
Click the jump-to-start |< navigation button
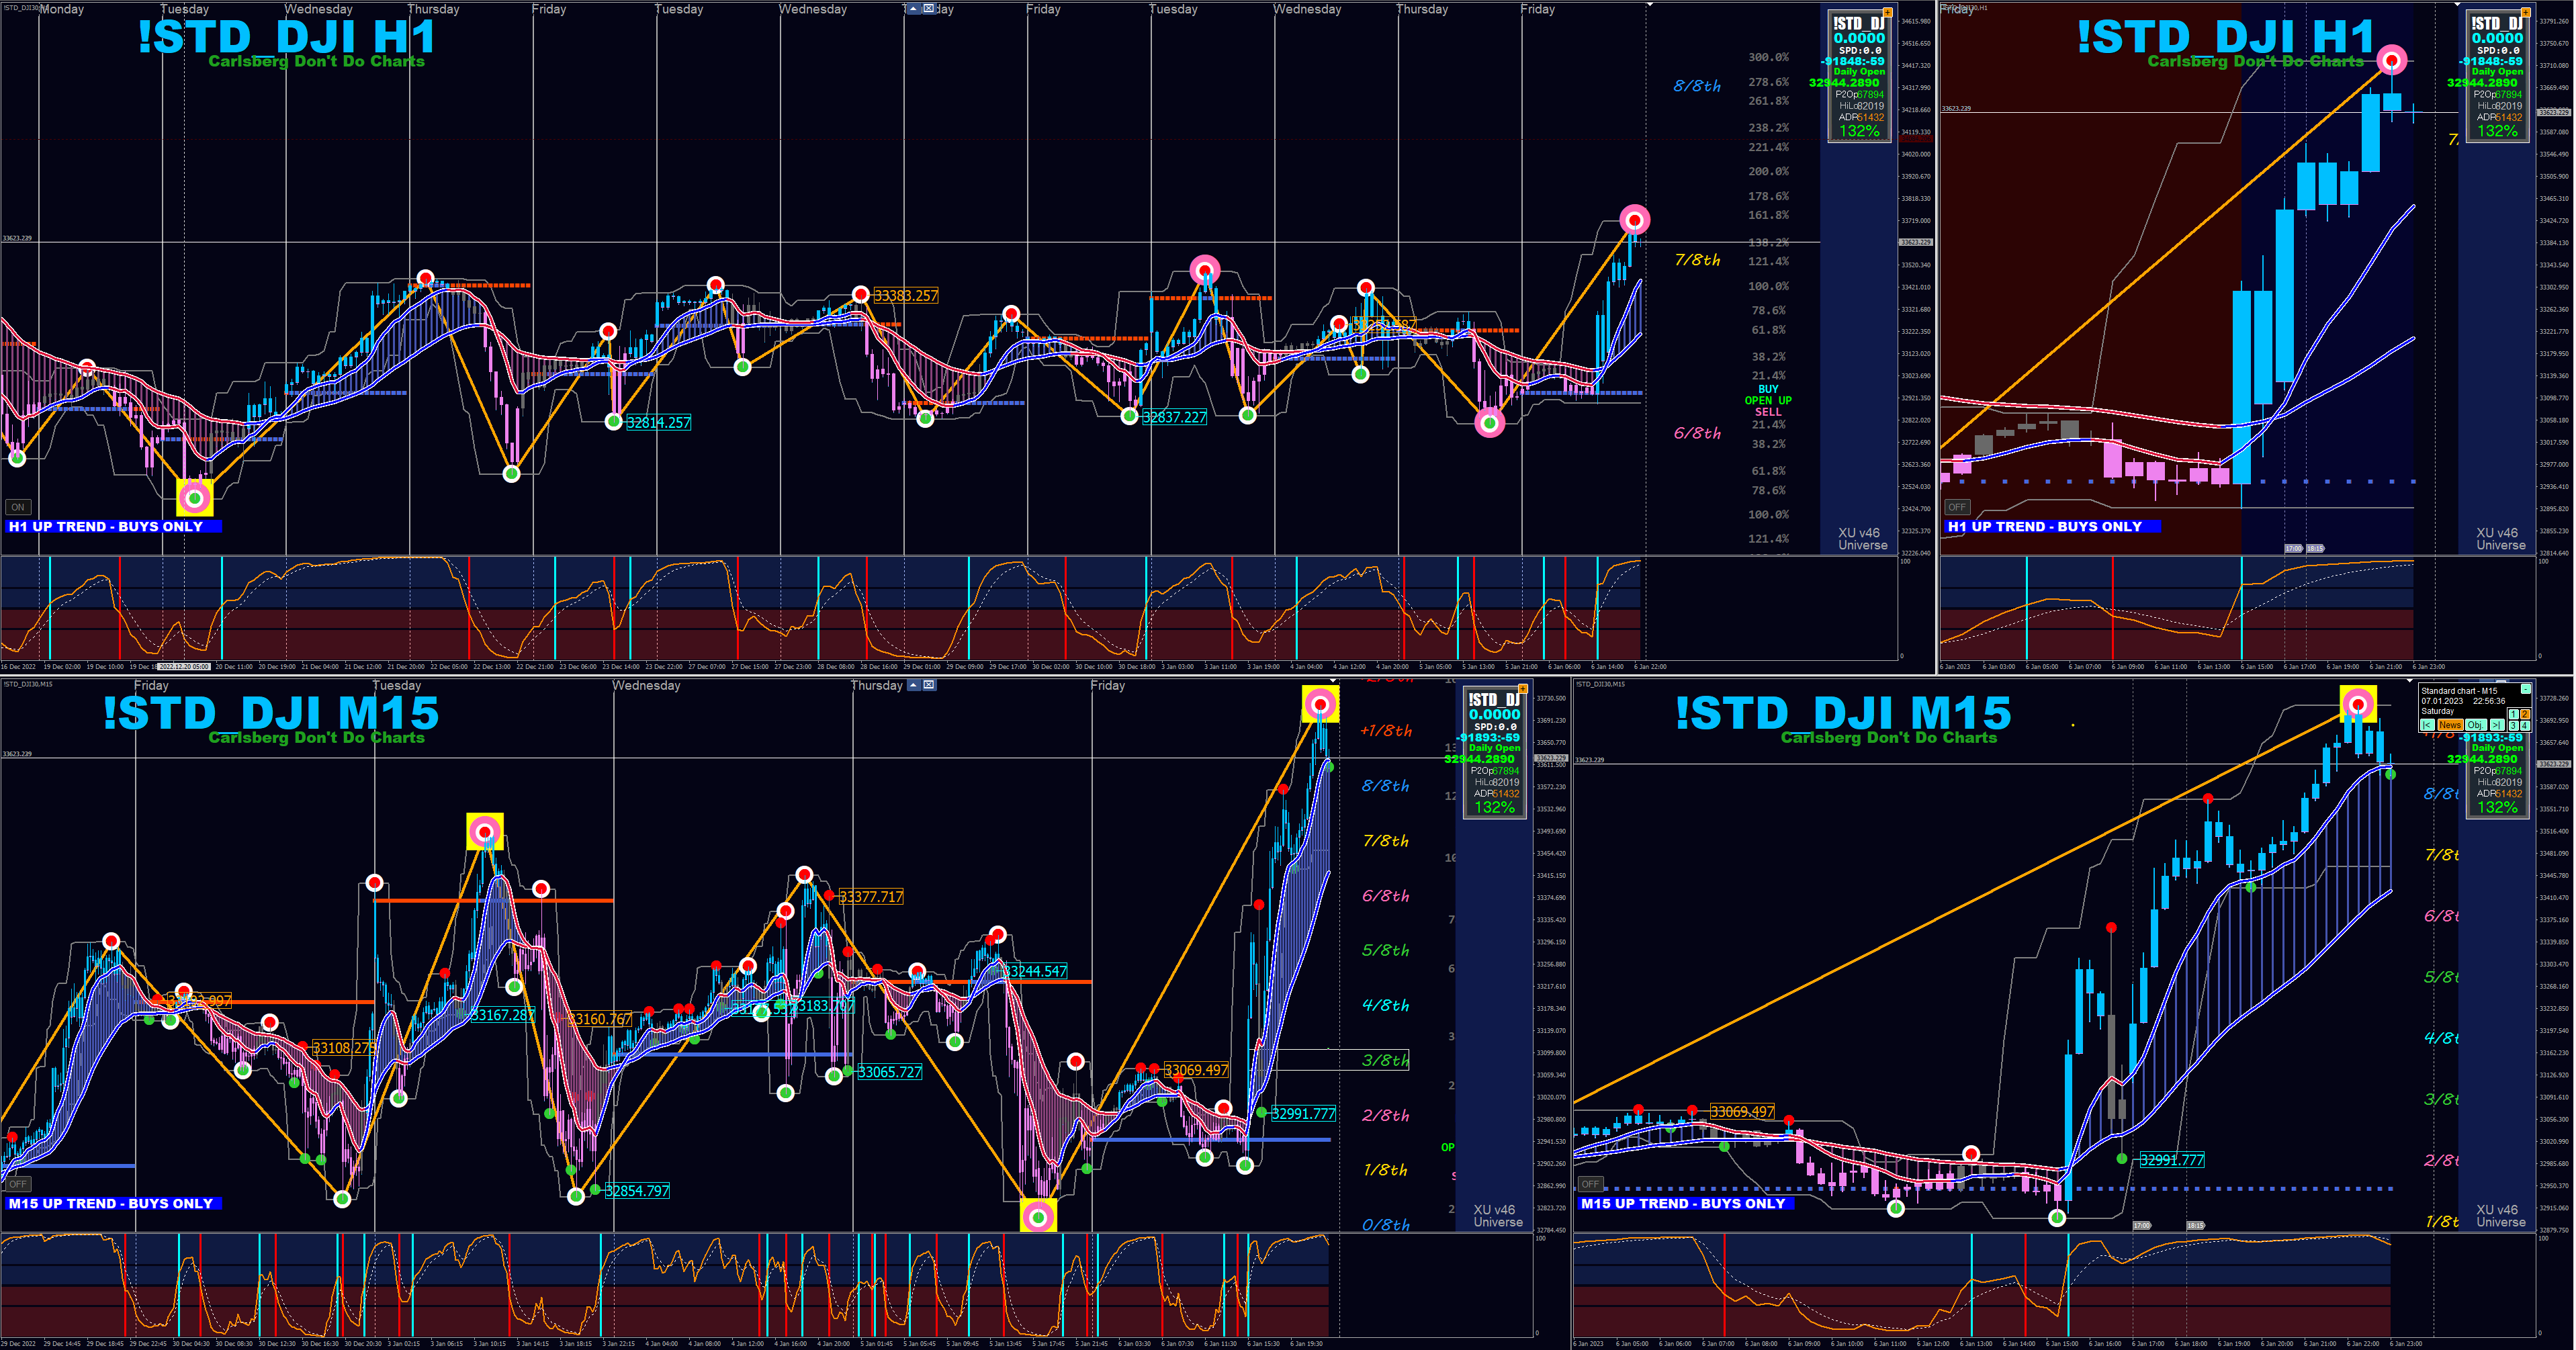(2428, 725)
